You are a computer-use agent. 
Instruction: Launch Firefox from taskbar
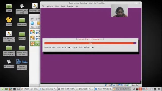(x=10, y=89)
